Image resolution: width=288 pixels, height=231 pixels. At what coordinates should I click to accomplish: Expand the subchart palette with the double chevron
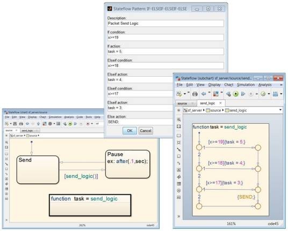click(x=179, y=217)
